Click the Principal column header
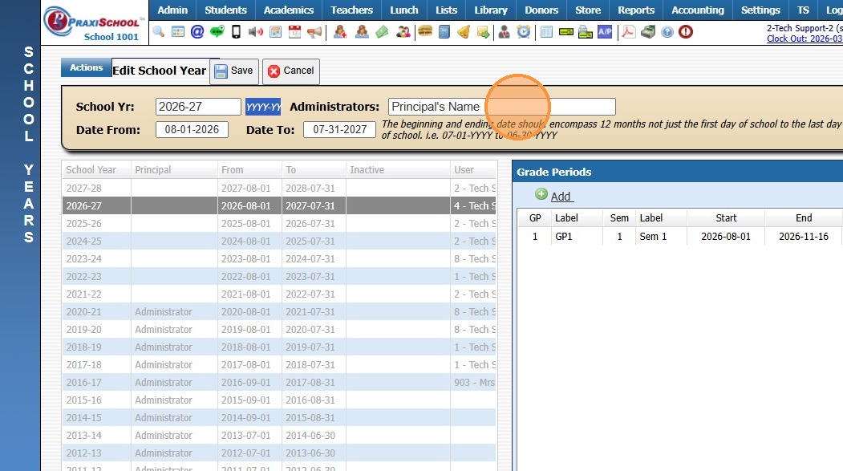843x471 pixels. (174, 170)
